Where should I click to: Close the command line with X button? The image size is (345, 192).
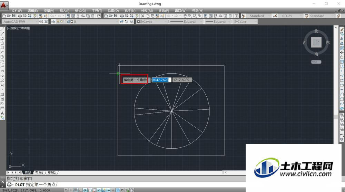3,182
